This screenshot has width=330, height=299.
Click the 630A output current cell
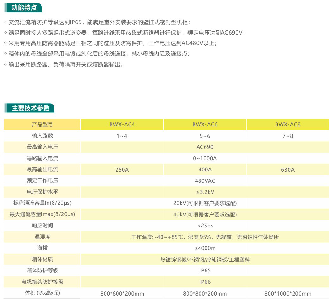click(x=288, y=169)
